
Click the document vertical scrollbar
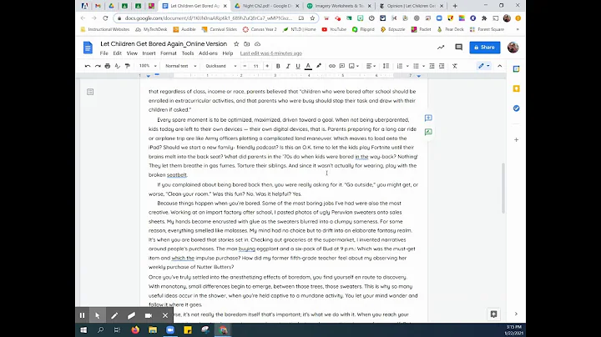[503, 188]
